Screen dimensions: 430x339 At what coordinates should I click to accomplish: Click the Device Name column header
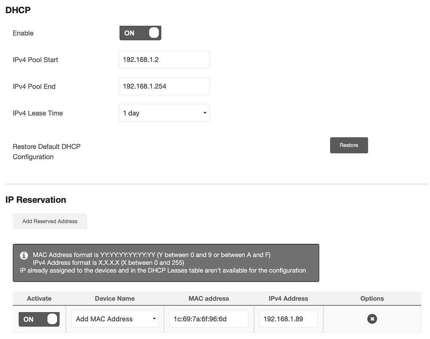coord(115,298)
